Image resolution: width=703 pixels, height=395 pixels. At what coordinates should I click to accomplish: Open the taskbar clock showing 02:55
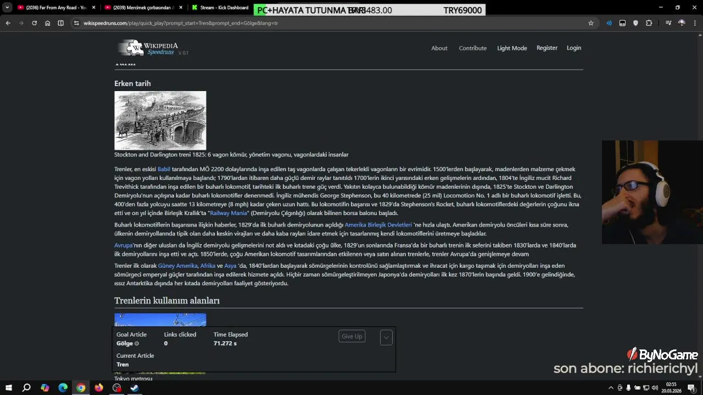(x=671, y=388)
